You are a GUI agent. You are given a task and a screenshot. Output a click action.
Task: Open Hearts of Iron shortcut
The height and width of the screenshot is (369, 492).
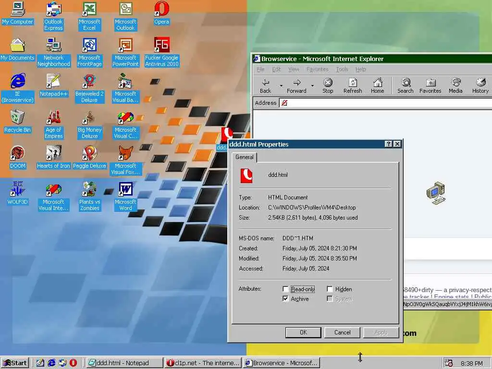54,158
